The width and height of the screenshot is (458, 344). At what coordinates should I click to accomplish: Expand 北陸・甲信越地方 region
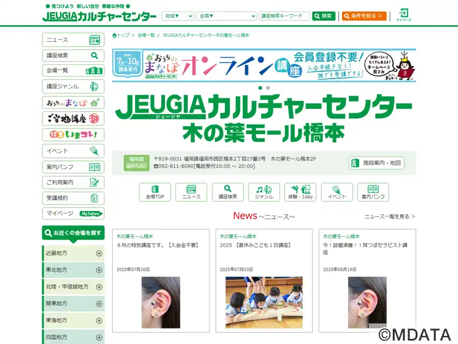(73, 287)
